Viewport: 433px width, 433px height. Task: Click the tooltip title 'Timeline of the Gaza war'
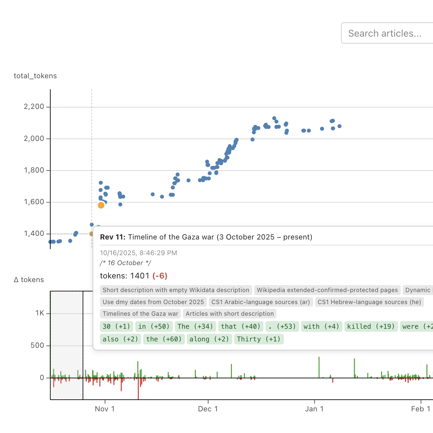pyautogui.click(x=220, y=237)
